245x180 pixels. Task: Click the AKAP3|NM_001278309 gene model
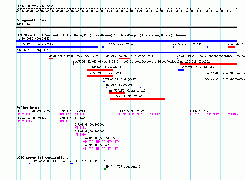coord(101,142)
